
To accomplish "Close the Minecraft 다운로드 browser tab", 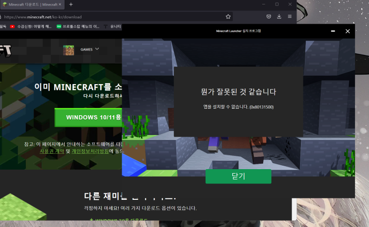I will tap(60, 4).
